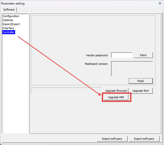Click Export soft para
Image resolution: width=164 pixels, height=145 pixels.
pyautogui.click(x=144, y=139)
